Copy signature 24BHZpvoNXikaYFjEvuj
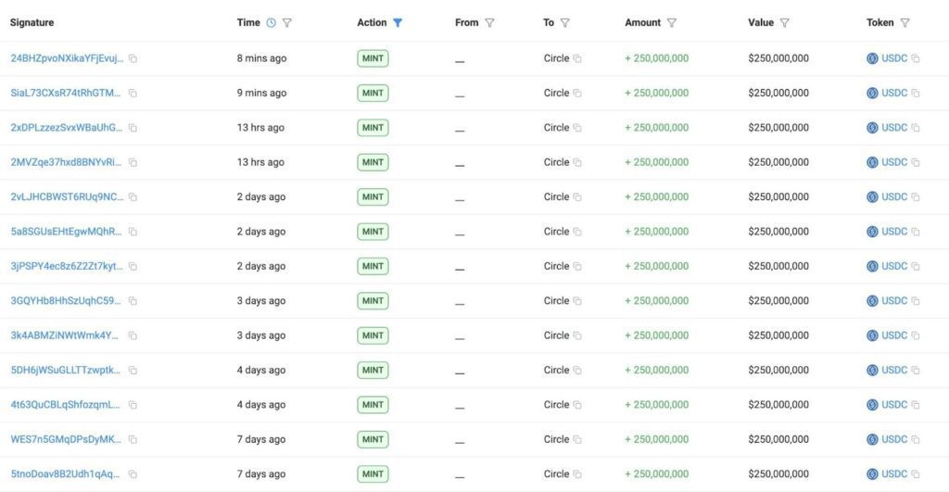949x492 pixels. pyautogui.click(x=133, y=58)
